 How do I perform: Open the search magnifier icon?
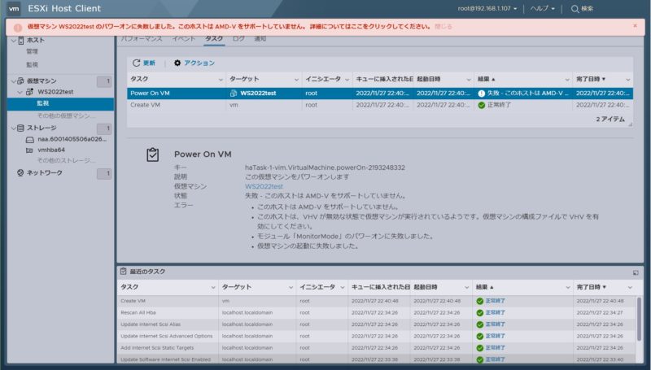click(x=575, y=9)
